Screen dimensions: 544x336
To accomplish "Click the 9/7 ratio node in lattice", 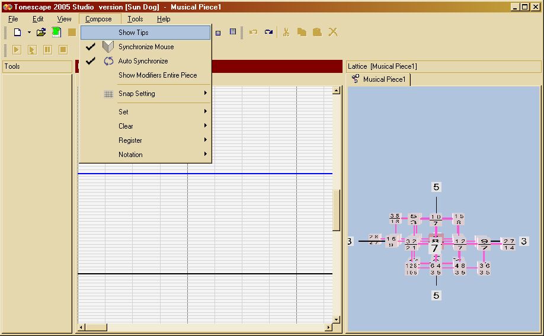I will point(484,242).
